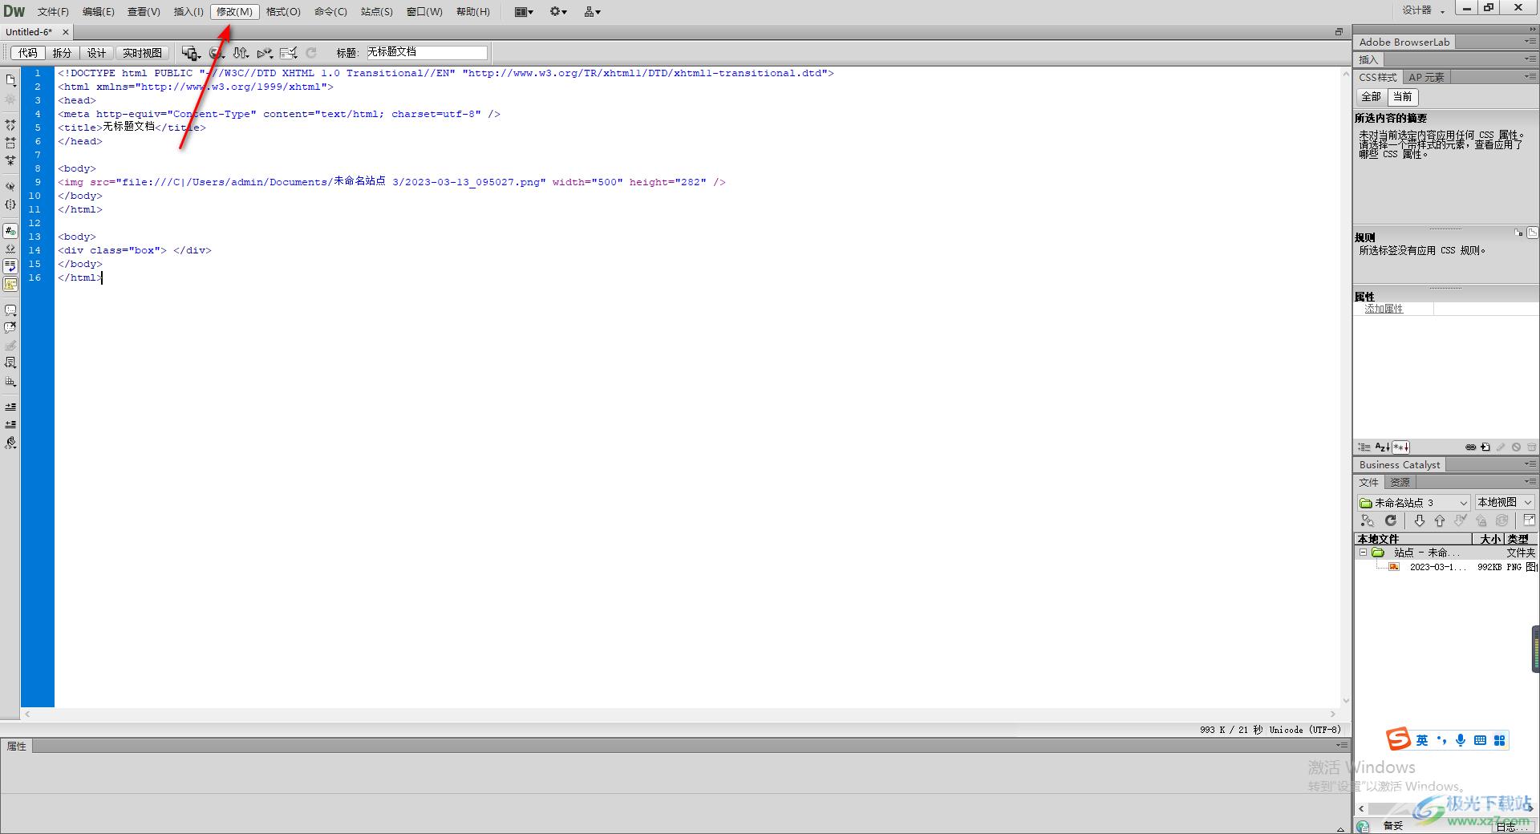Screen dimensions: 1540x834
Task: Toggle Highlight Invalid Code
Action: click(x=10, y=249)
